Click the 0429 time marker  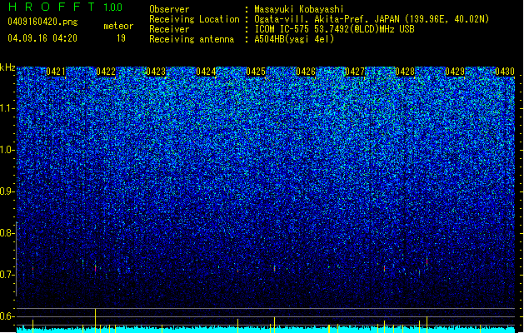pos(455,72)
